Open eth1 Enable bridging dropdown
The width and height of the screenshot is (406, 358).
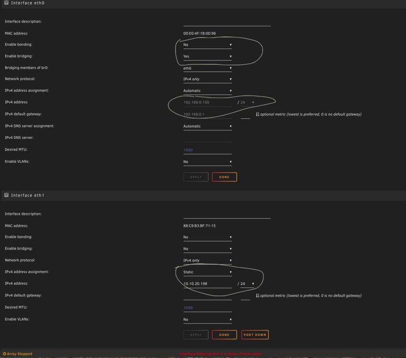[208, 249]
